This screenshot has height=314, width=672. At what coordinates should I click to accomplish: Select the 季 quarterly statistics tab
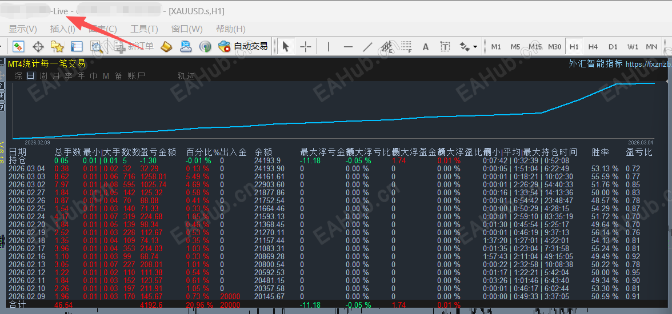69,77
